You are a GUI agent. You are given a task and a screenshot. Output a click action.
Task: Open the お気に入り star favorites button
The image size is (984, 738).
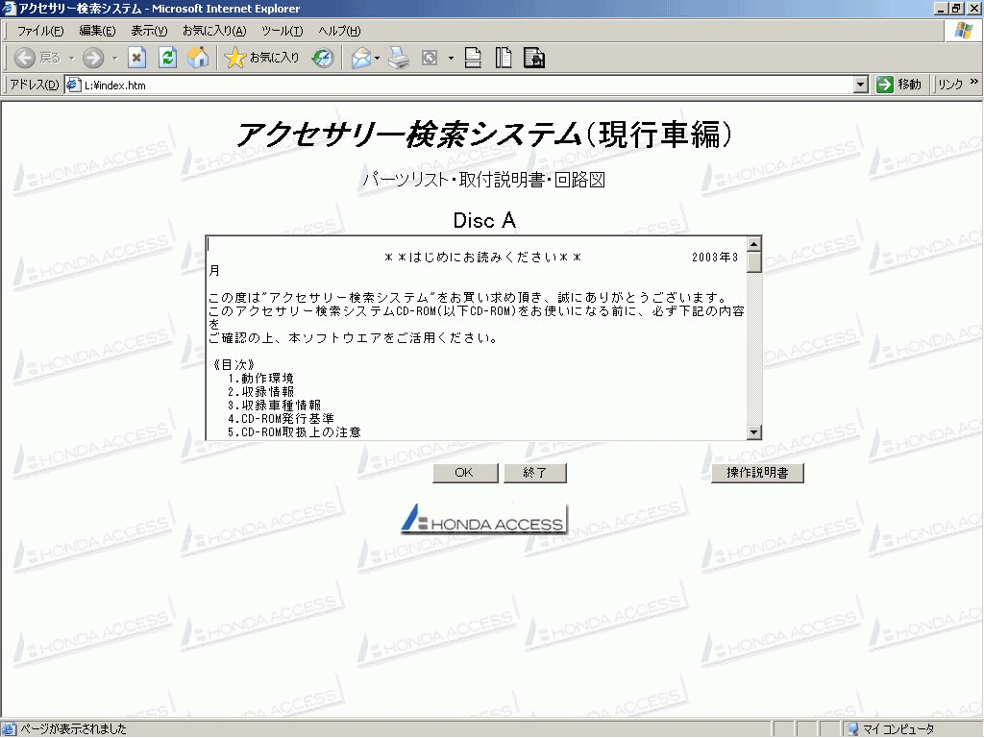tap(262, 58)
